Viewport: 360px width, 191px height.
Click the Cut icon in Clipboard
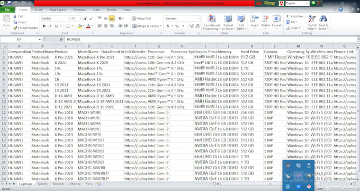pyautogui.click(x=15, y=16)
